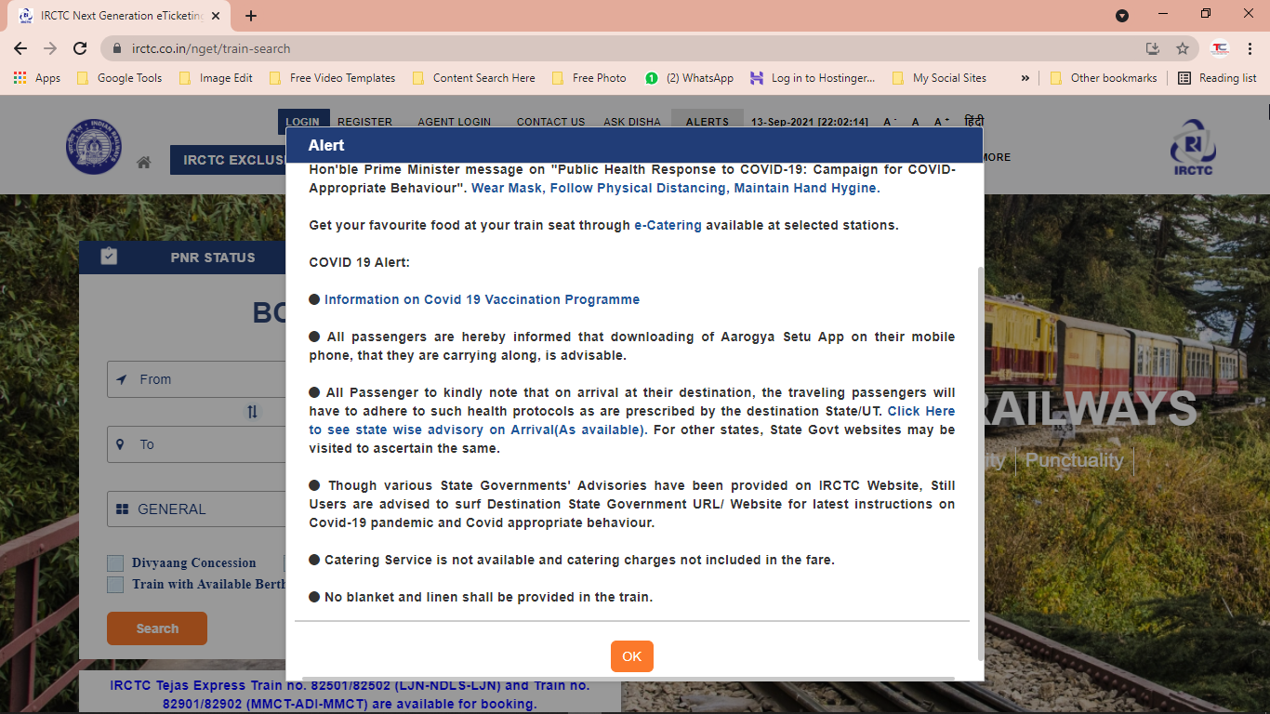Click the Alert dialog horizontal scrollbar
Screen dimensions: 1270x714
(x=628, y=678)
